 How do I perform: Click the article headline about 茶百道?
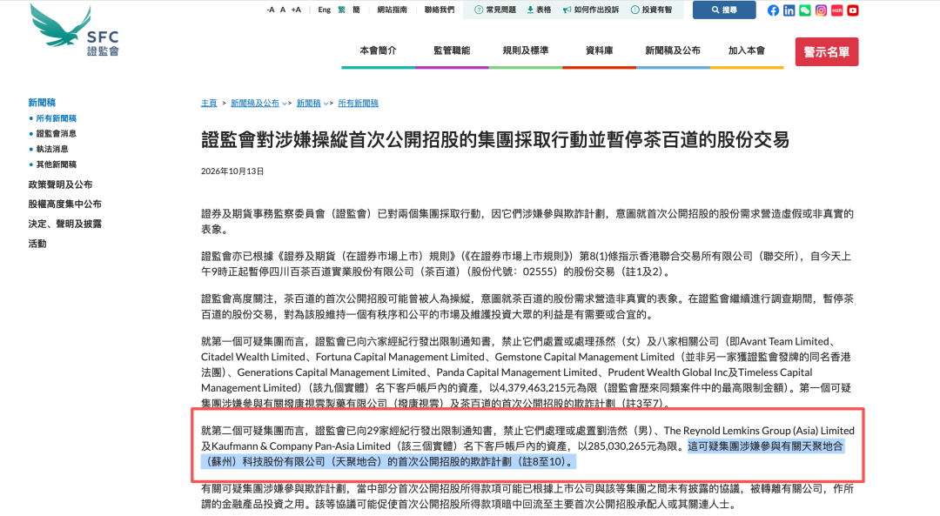(x=495, y=139)
